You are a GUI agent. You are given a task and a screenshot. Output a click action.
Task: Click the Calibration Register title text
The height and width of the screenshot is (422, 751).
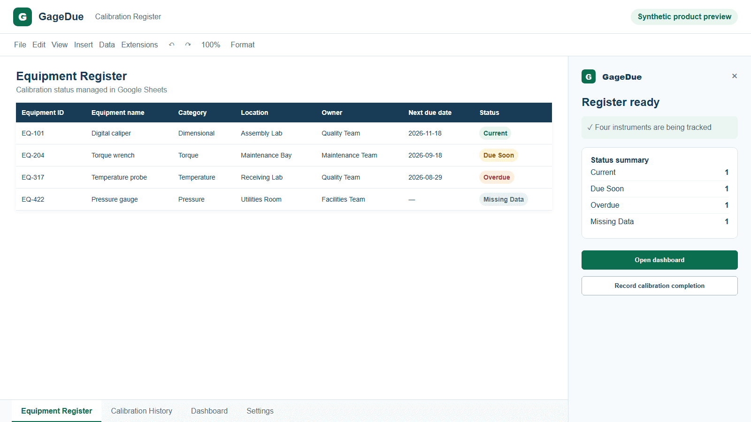point(128,17)
